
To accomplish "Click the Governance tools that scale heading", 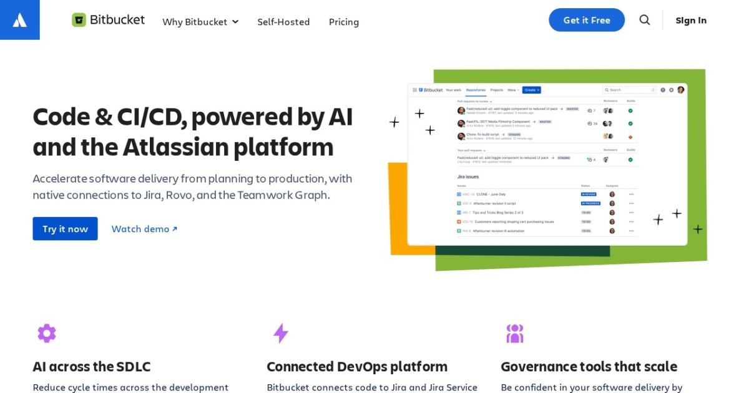I will tap(589, 366).
